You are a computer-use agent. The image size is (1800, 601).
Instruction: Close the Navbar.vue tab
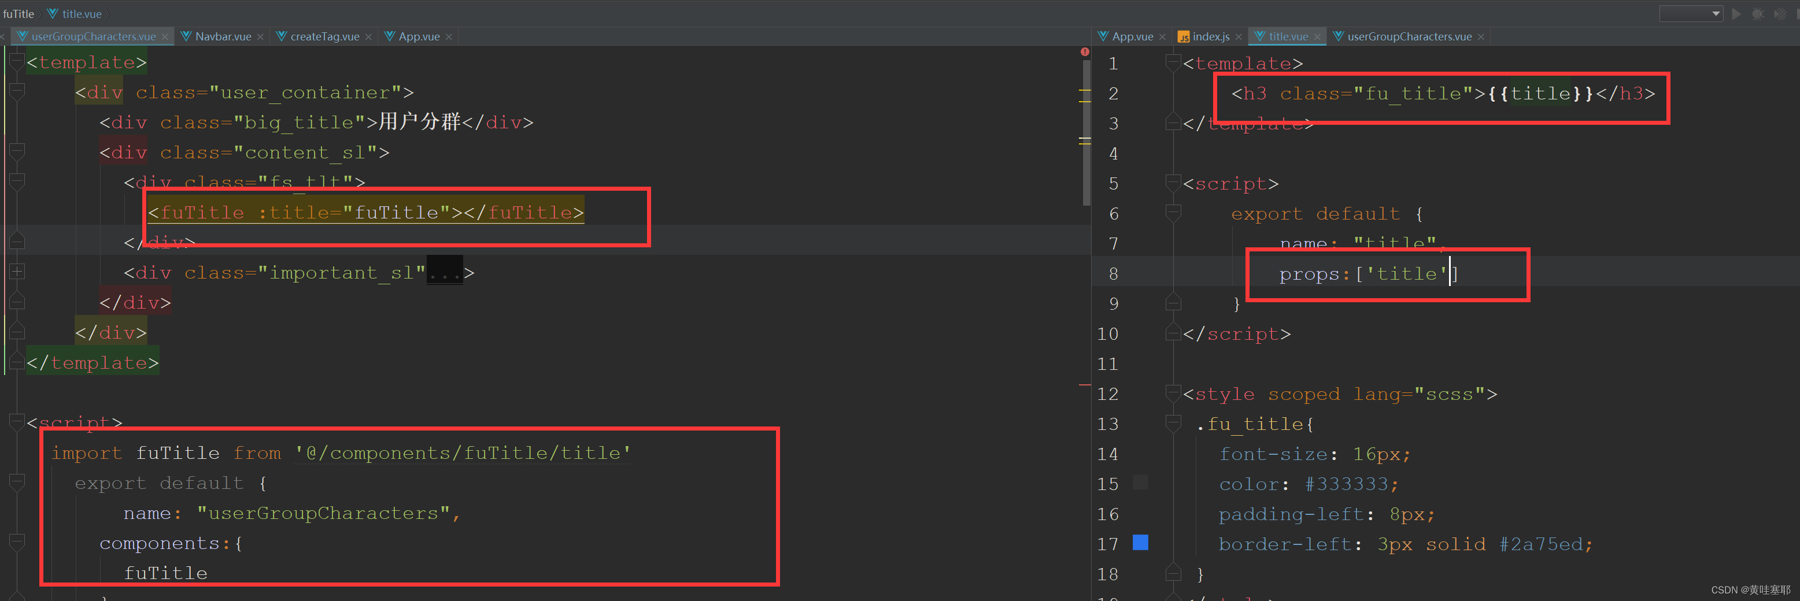[261, 37]
